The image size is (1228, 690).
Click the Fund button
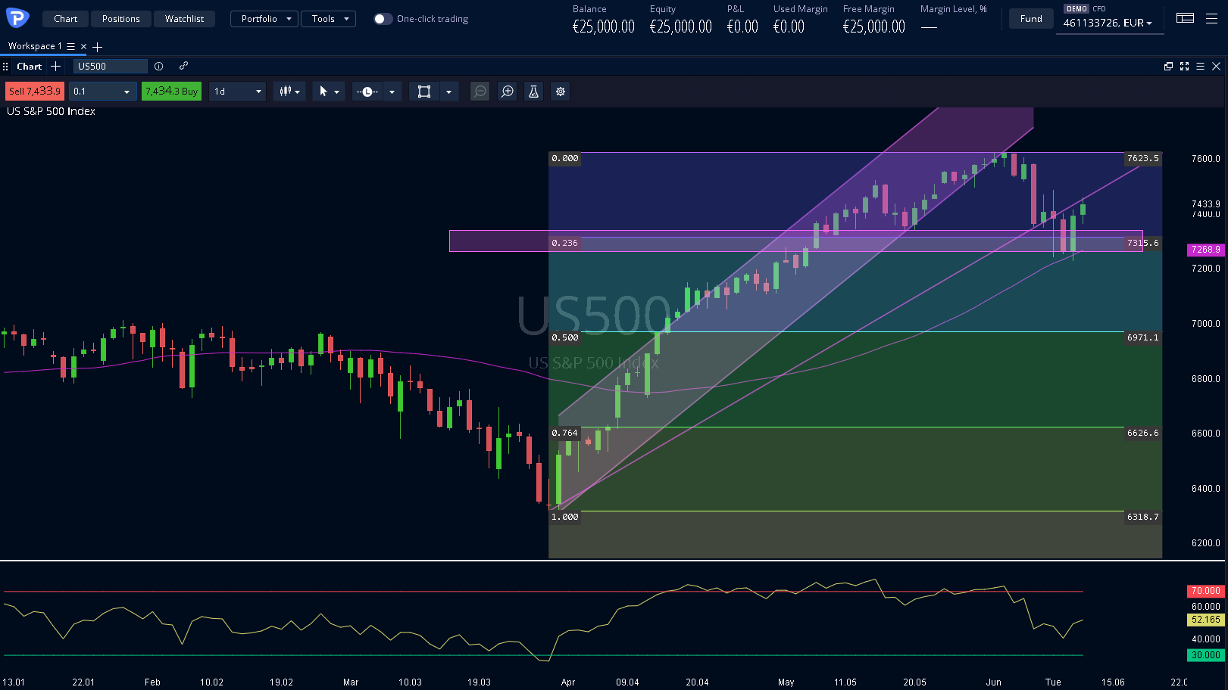tap(1031, 19)
